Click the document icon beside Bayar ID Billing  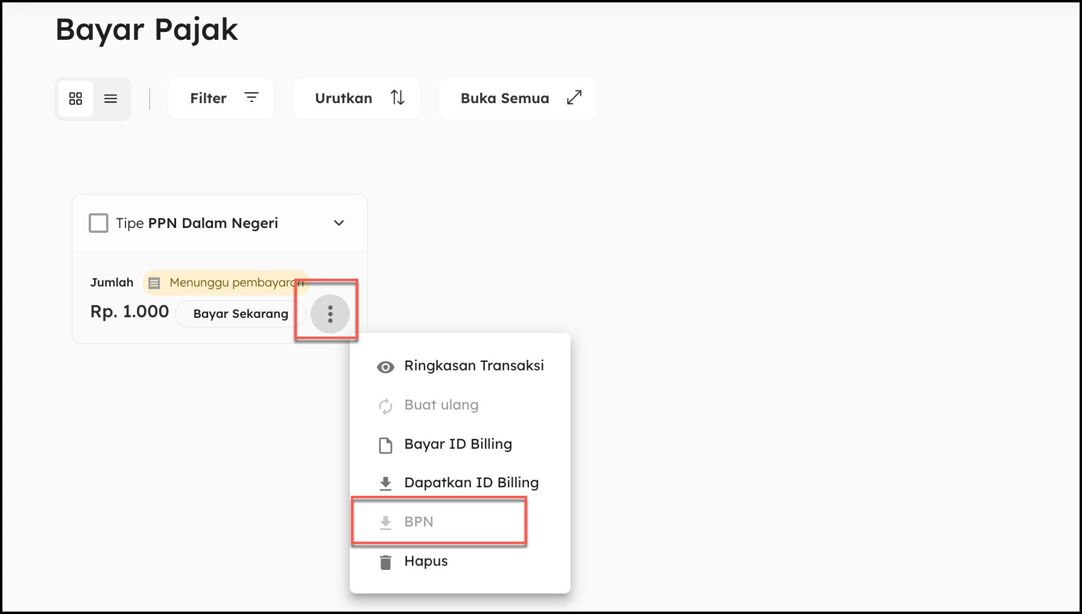click(x=385, y=445)
